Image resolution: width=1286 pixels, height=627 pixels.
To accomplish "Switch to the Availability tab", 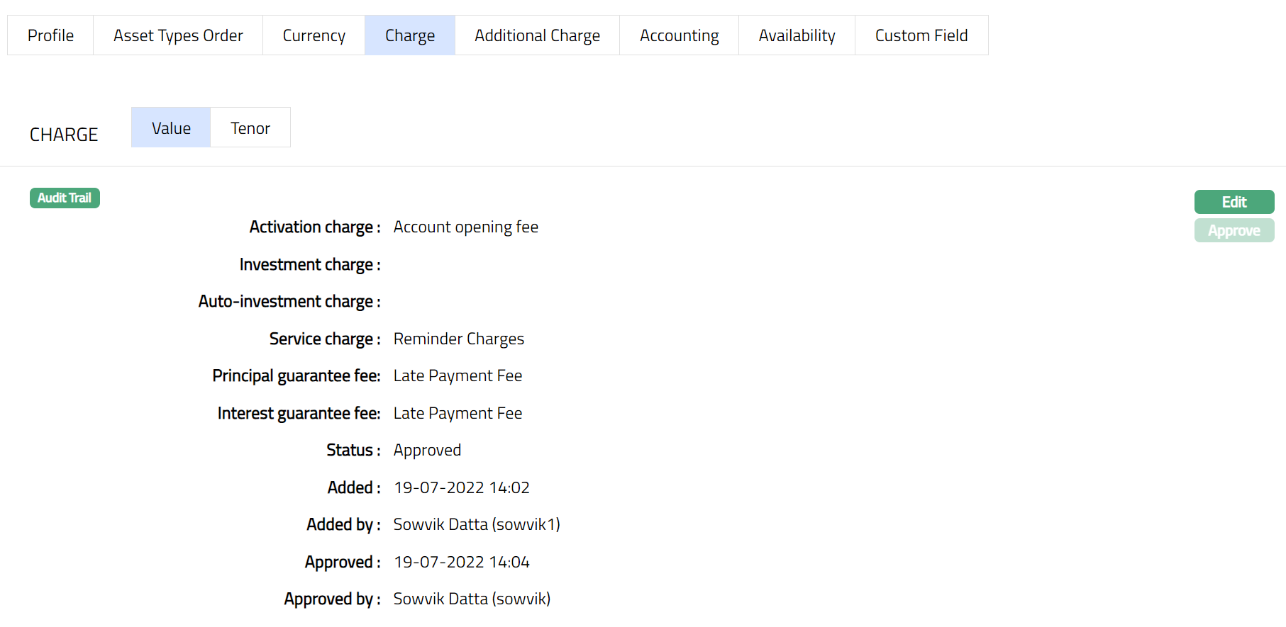I will click(797, 35).
